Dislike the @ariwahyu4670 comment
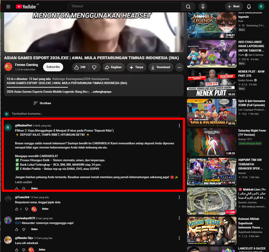 [24, 229]
